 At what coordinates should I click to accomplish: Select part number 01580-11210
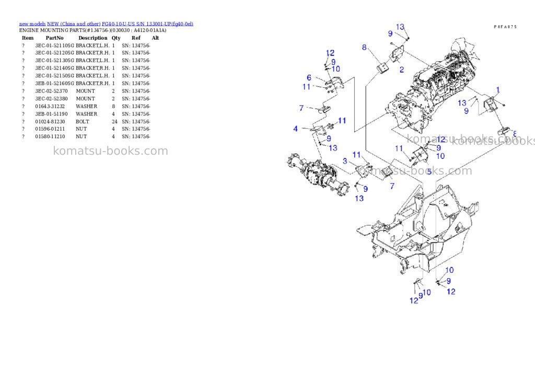50,136
